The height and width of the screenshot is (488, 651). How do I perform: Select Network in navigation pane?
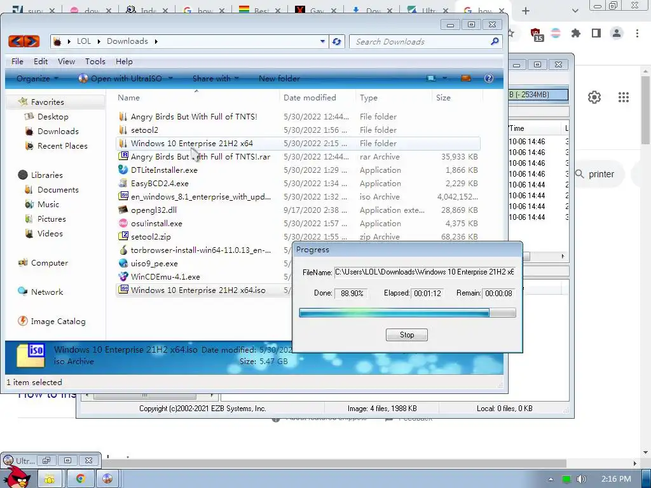pos(47,292)
